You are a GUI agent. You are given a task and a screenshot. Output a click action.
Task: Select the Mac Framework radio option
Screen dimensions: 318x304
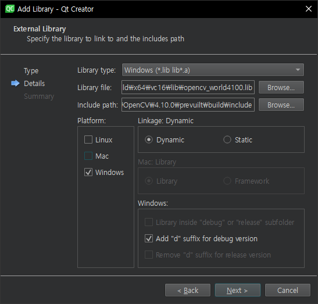(x=227, y=181)
